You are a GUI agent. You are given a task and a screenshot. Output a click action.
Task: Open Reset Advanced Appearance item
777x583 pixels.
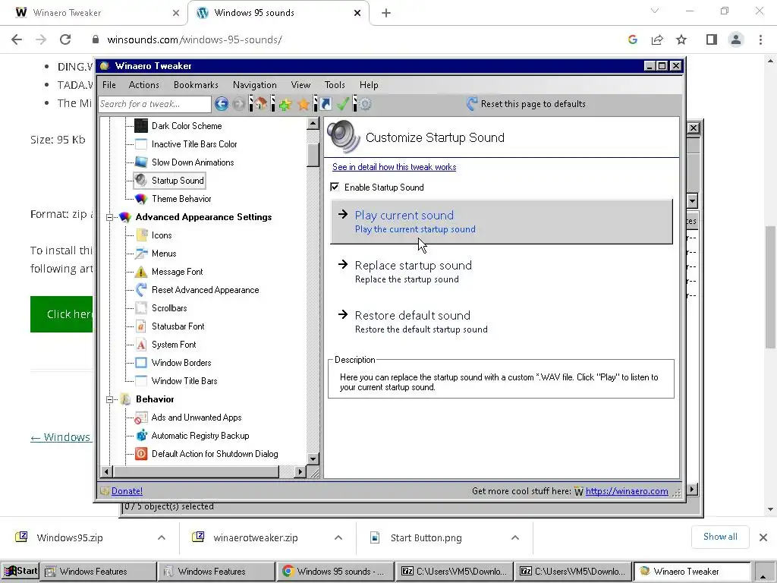(205, 290)
